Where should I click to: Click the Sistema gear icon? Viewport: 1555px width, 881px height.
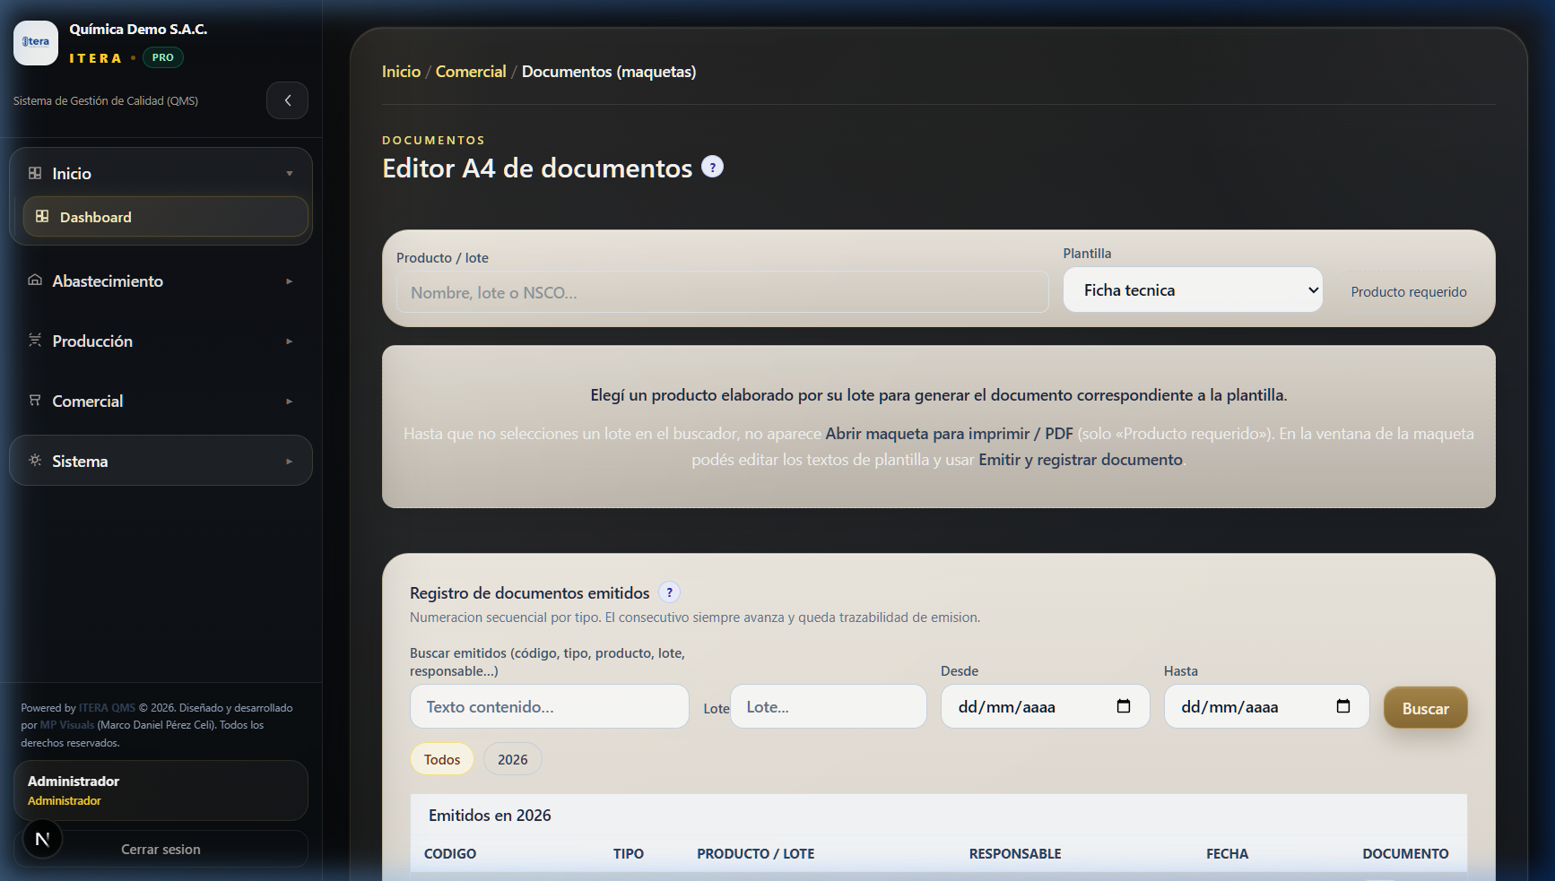(x=35, y=460)
